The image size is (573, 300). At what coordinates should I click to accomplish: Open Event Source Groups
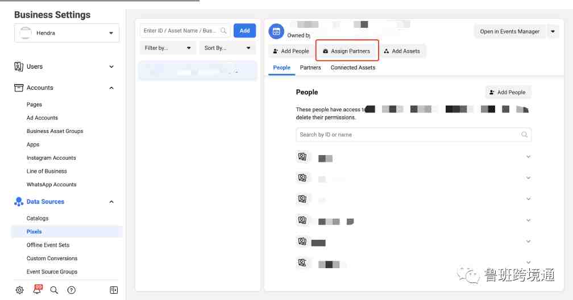click(x=52, y=272)
